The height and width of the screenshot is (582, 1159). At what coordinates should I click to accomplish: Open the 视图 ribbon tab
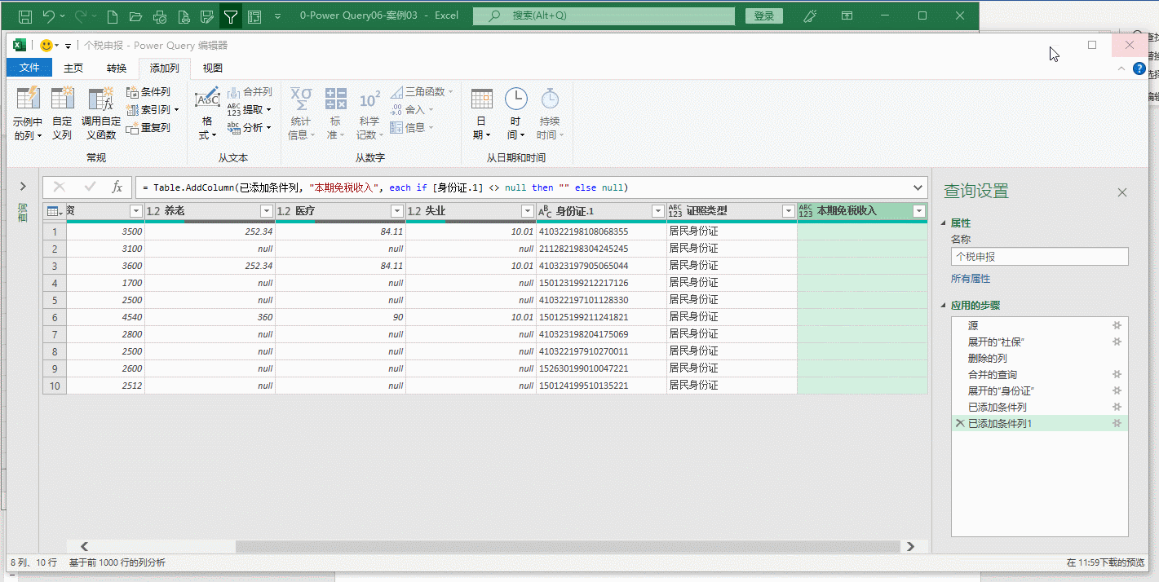[213, 68]
